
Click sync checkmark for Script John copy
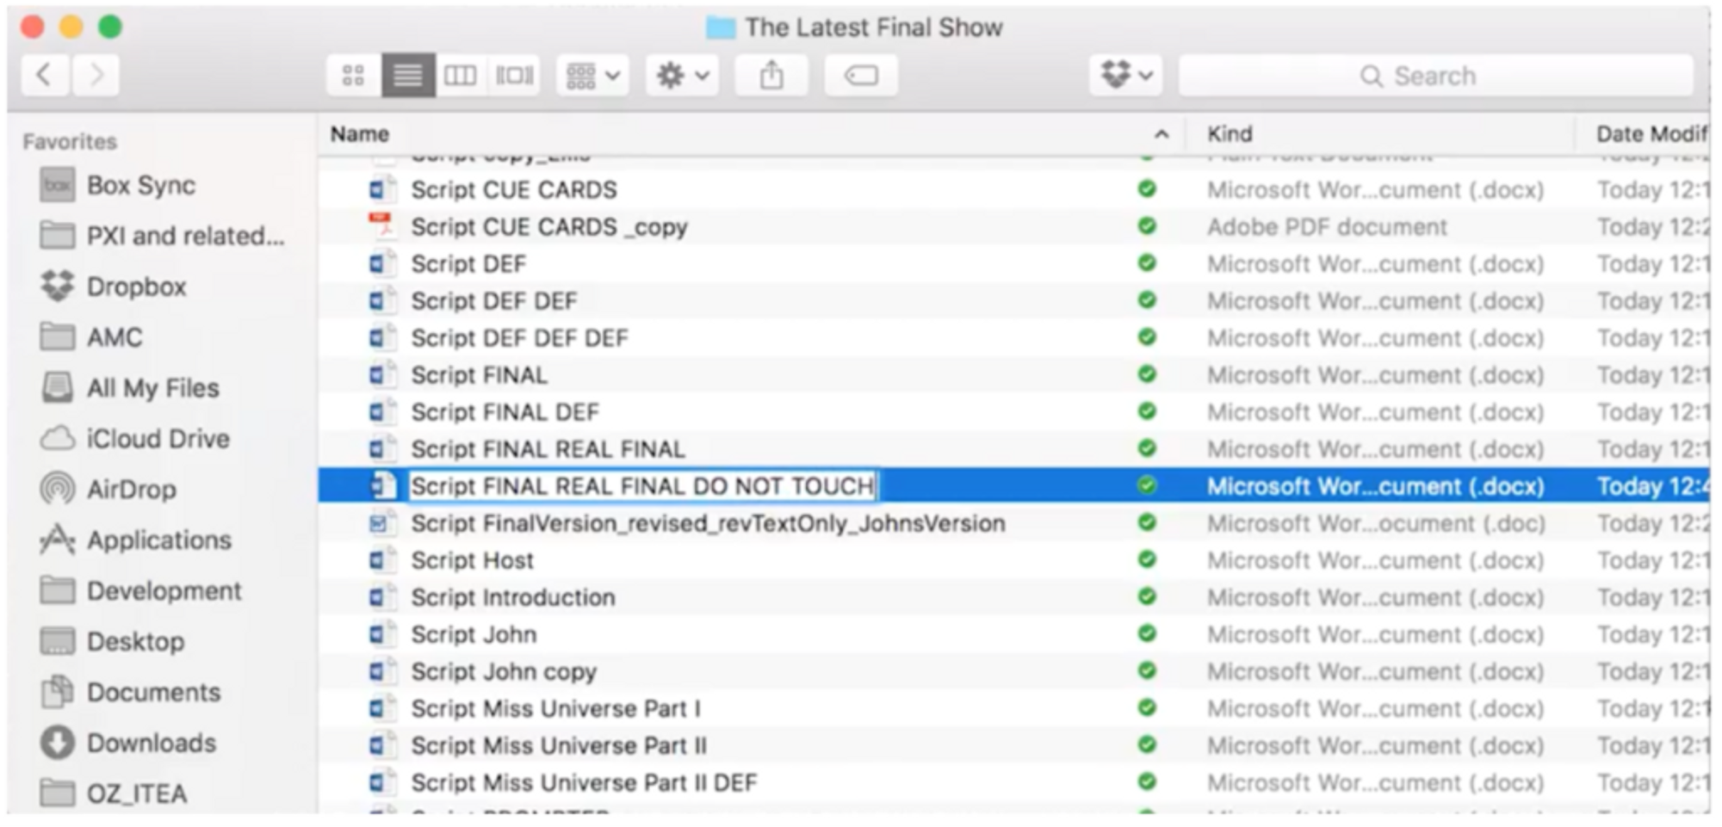pos(1147,670)
